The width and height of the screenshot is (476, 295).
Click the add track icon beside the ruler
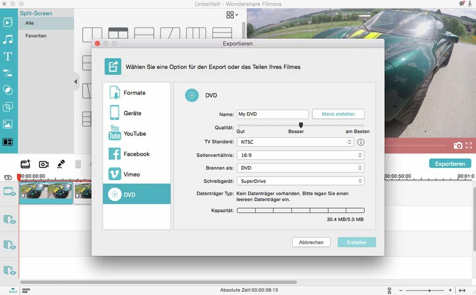pos(8,177)
